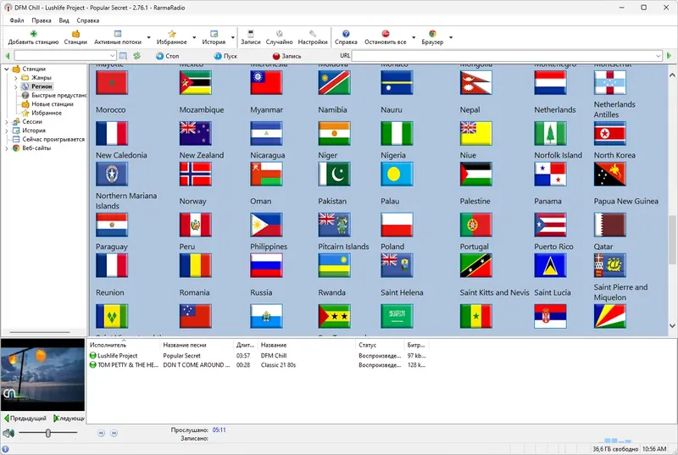Viewport: 678px width, 455px height.
Task: Expand the Веб-сайты tree node
Action: (7, 148)
